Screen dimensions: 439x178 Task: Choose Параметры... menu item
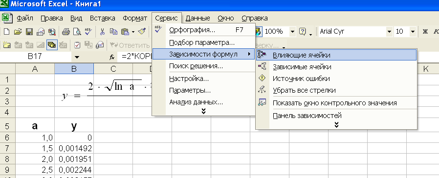click(x=203, y=91)
